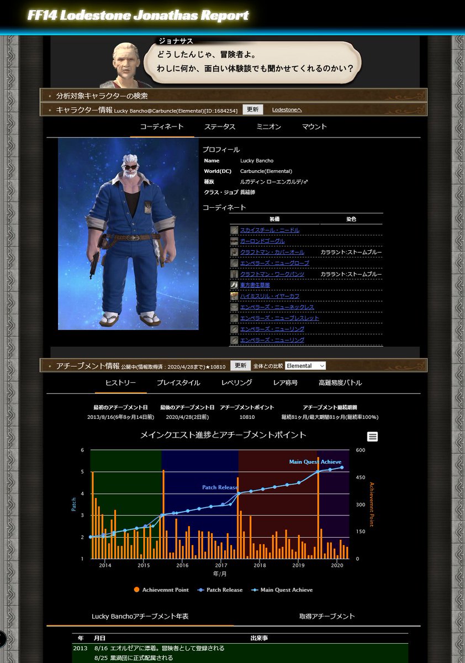This screenshot has width=465, height=663.
Task: Open the エンペラーズ・ニューグローブ equipment link
Action: [x=275, y=263]
